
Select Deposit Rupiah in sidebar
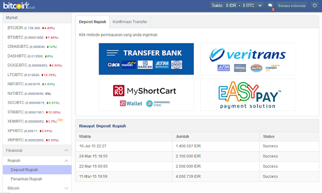pyautogui.click(x=37, y=170)
